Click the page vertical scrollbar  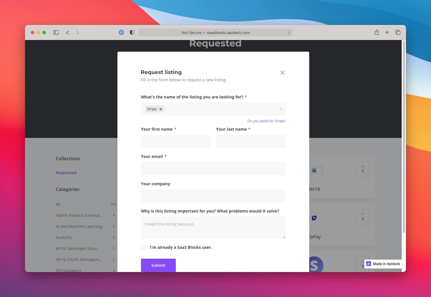pyautogui.click(x=404, y=136)
